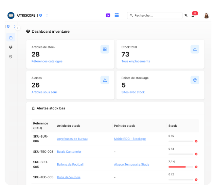Click red alert icon in Agrafeuses row
The height and width of the screenshot is (196, 216).
click(196, 141)
